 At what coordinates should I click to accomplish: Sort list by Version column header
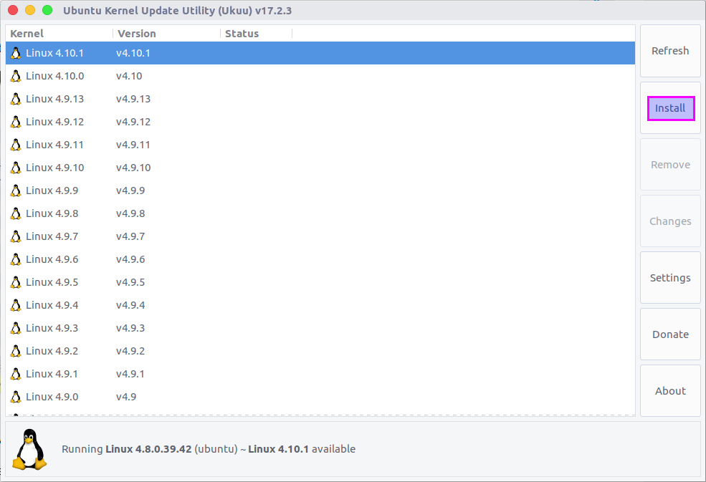[x=166, y=34]
